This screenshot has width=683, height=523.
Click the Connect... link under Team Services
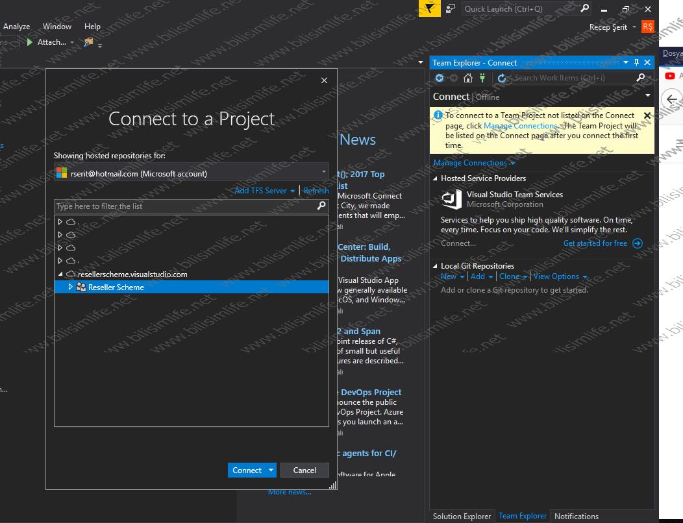(458, 243)
